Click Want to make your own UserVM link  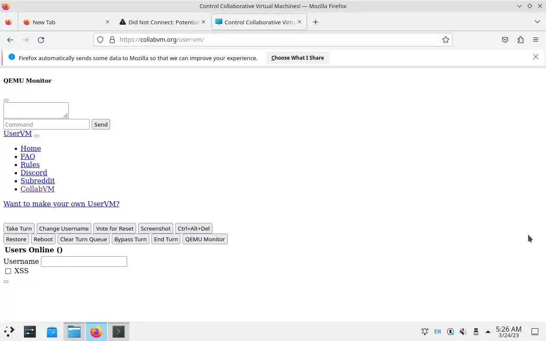(61, 204)
